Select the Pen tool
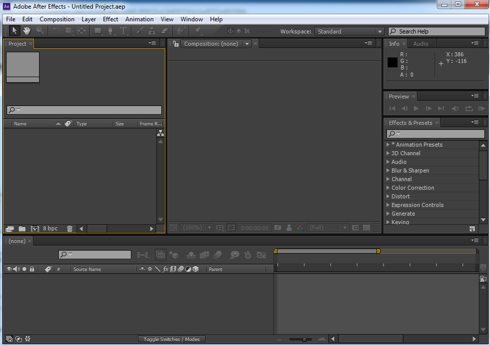Screen dimensions: 490x346 coord(110,30)
